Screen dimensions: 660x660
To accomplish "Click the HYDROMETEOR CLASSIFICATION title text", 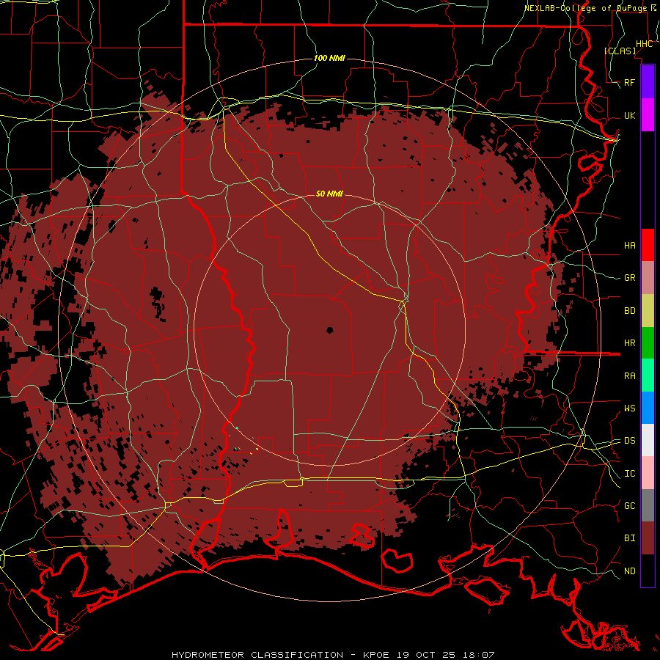I will [257, 655].
